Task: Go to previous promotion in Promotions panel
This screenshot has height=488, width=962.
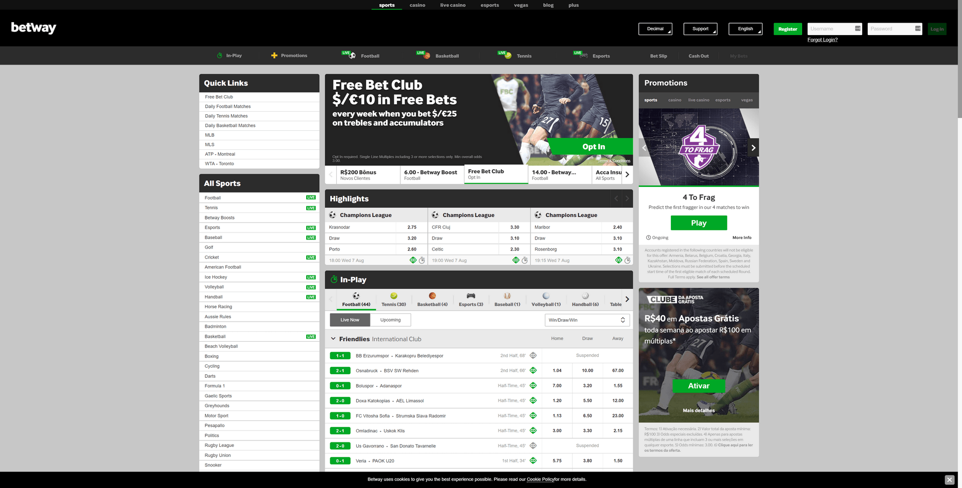Action: click(644, 148)
